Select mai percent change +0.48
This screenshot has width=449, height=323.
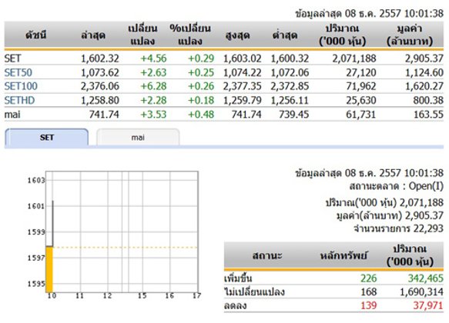pos(201,115)
